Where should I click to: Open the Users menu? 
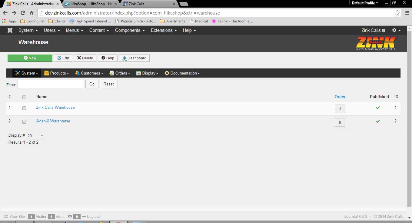52,30
